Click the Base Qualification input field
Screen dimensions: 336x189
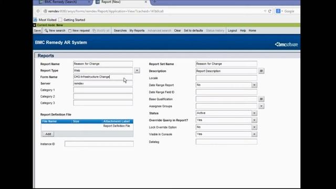click(226, 99)
